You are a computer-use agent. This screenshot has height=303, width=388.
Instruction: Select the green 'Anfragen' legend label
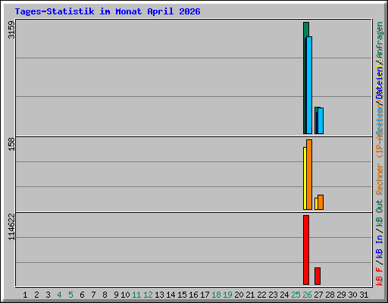[x=380, y=40]
